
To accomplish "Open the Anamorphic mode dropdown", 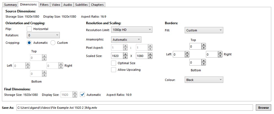I will [x=126, y=40].
